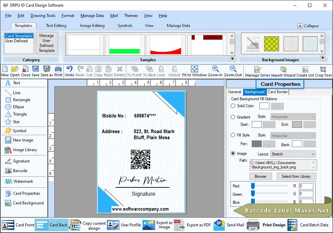The image size is (333, 233).
Task: Click the Lock object icon
Action: click(x=161, y=69)
